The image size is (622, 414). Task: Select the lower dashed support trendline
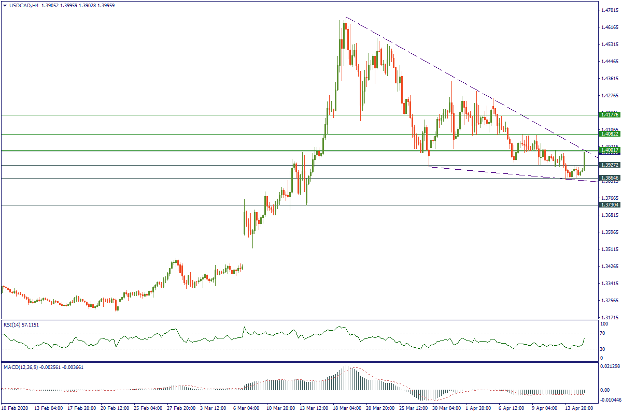tap(508, 173)
